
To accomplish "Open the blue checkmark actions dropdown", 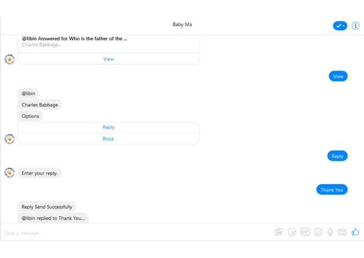I will 340,26.
